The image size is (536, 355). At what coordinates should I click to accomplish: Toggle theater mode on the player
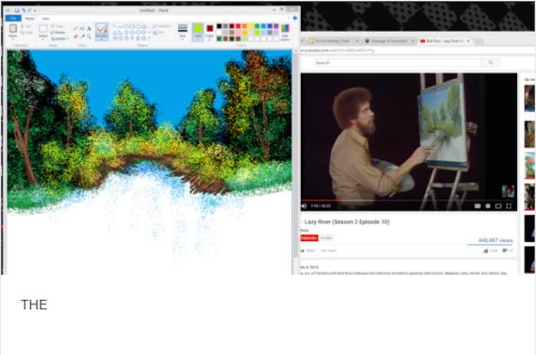point(498,205)
